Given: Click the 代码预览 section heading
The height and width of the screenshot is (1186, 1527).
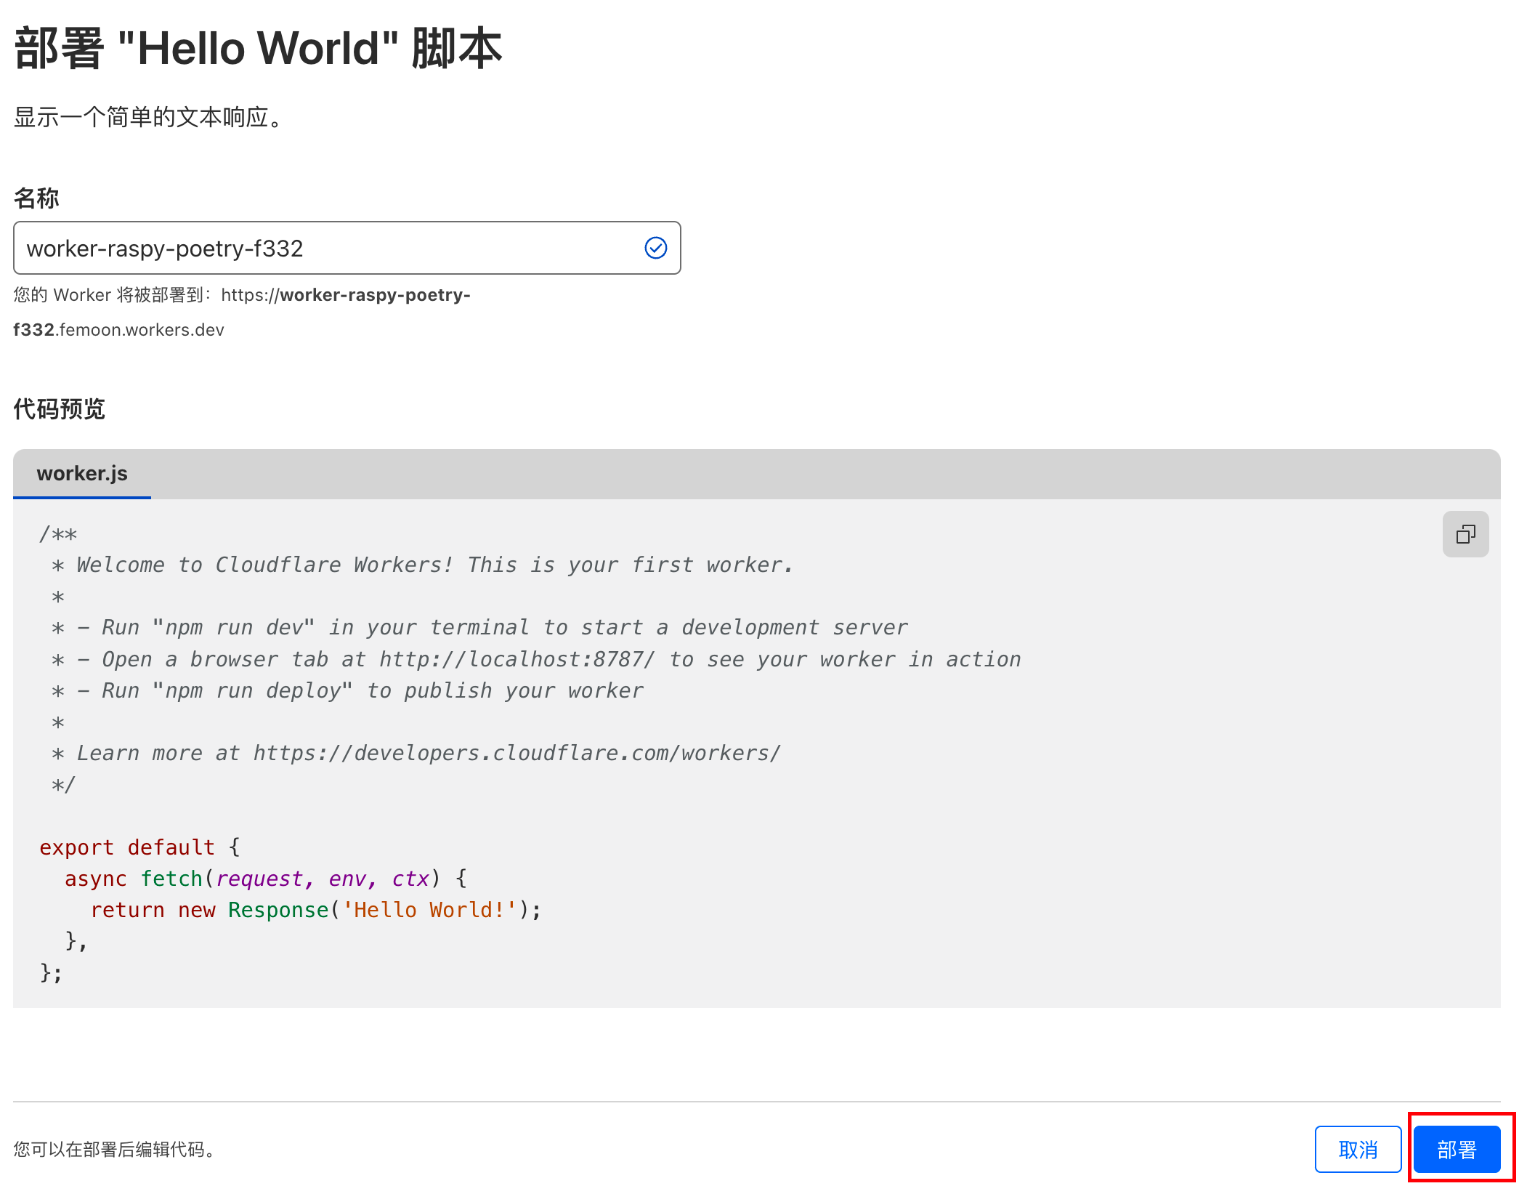Looking at the screenshot, I should (x=60, y=409).
